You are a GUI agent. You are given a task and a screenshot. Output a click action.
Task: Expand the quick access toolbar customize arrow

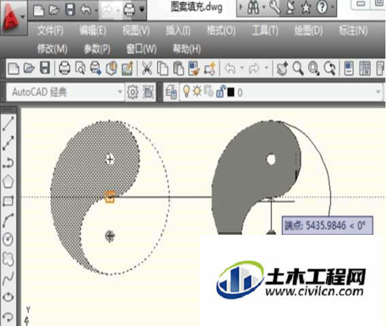(142, 10)
